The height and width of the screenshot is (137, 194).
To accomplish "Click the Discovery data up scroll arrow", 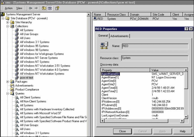I will pos(186,70).
